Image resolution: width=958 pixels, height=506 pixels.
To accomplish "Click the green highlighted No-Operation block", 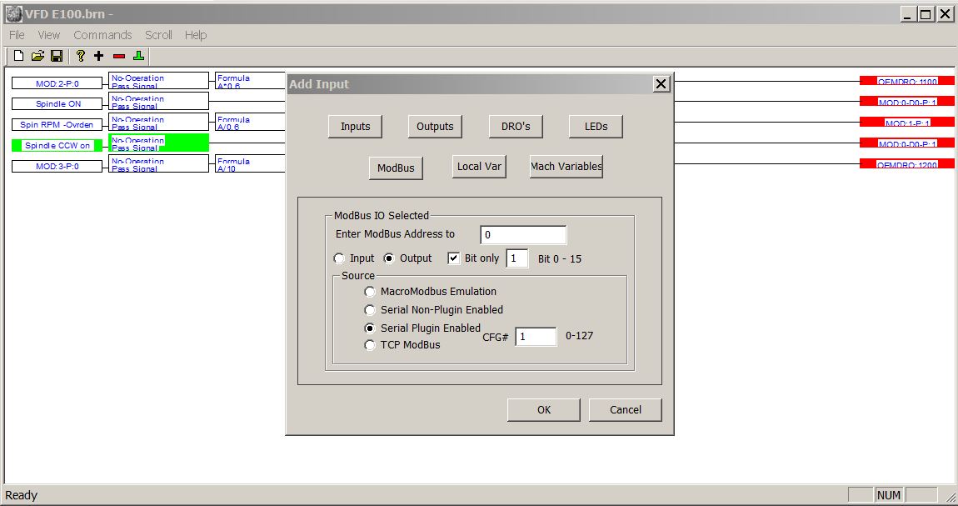I will click(x=159, y=143).
